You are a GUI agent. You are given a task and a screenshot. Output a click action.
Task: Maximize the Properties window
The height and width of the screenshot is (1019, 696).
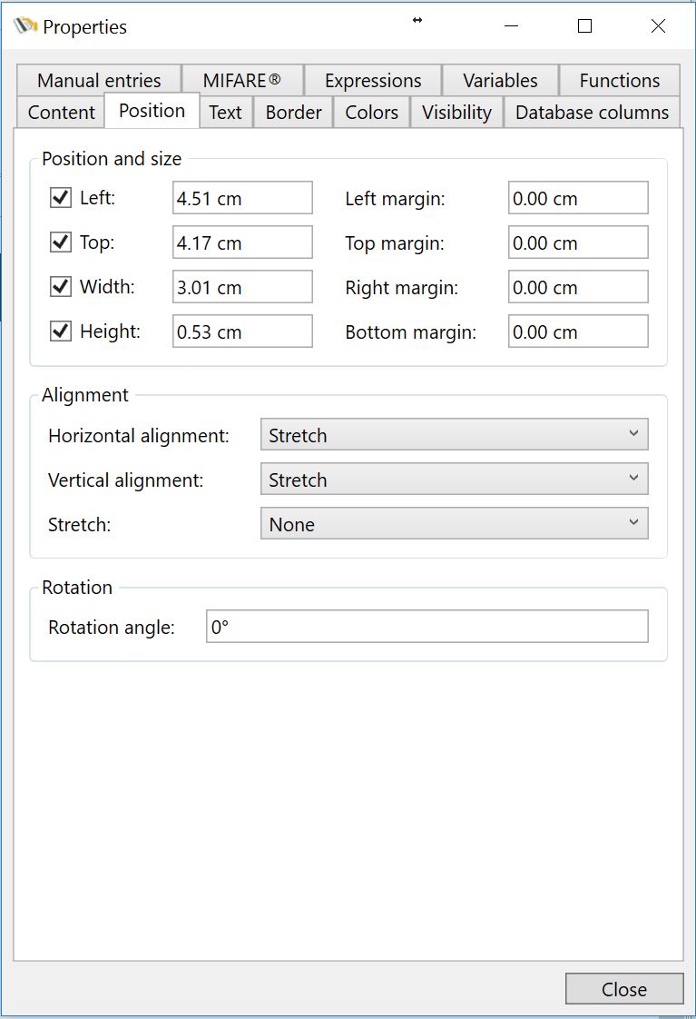[x=584, y=26]
